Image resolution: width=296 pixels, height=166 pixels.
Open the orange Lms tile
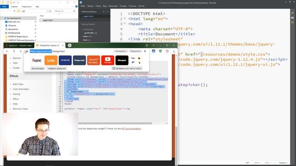click(x=51, y=60)
